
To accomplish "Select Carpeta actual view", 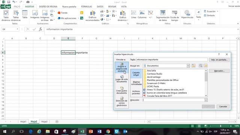I will coord(136,74).
